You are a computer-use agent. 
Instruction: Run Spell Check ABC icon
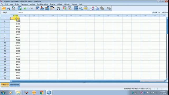(x=109, y=8)
